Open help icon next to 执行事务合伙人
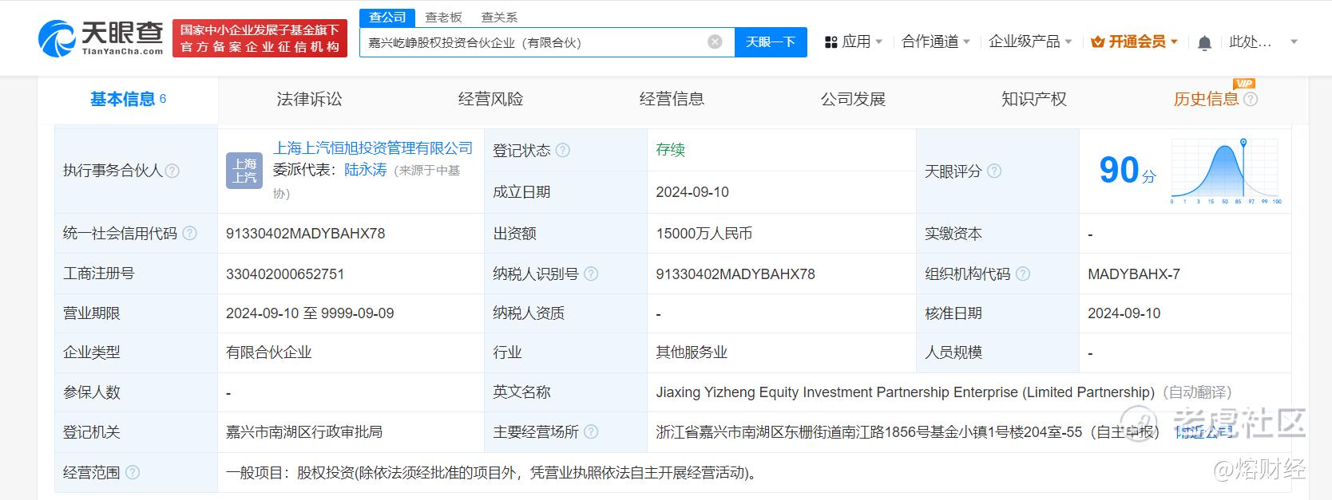The width and height of the screenshot is (1332, 500). pyautogui.click(x=172, y=171)
